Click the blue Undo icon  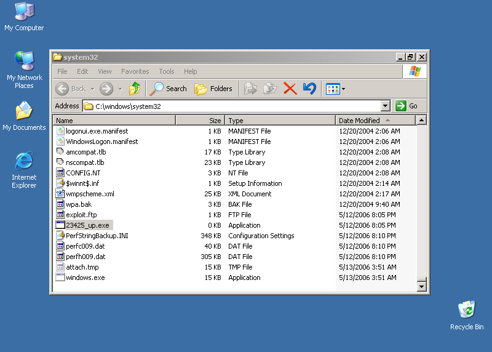pyautogui.click(x=309, y=89)
